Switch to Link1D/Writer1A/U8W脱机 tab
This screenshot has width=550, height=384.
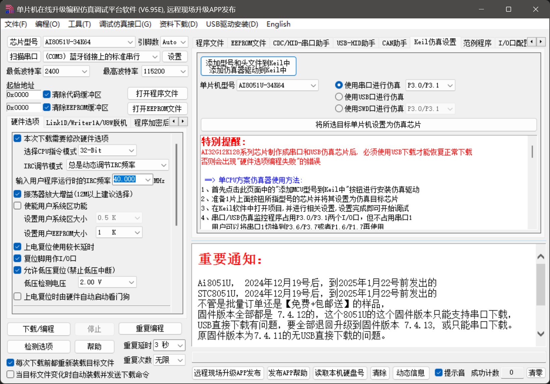pyautogui.click(x=87, y=123)
